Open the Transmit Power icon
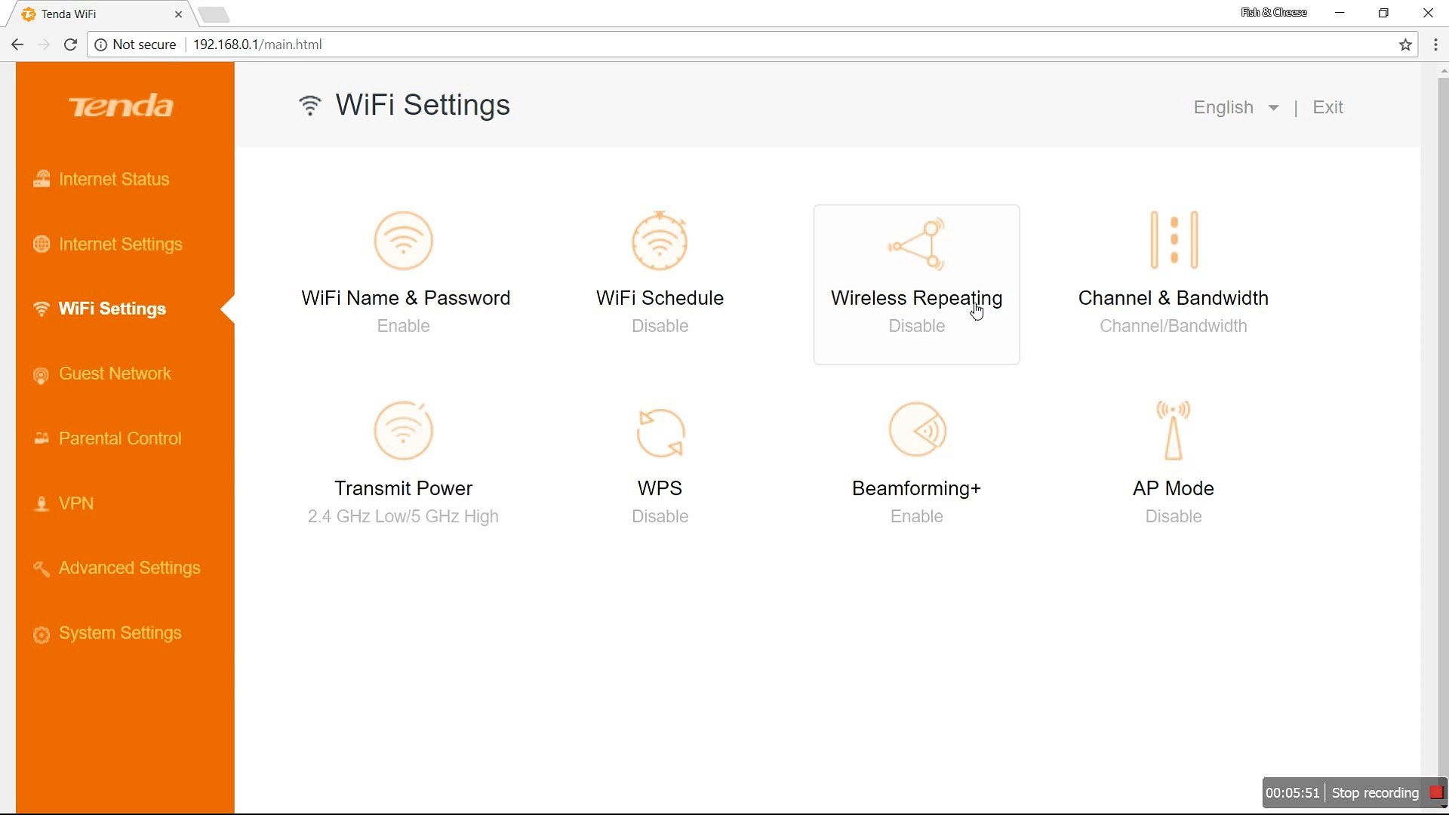The height and width of the screenshot is (815, 1449). (x=403, y=430)
